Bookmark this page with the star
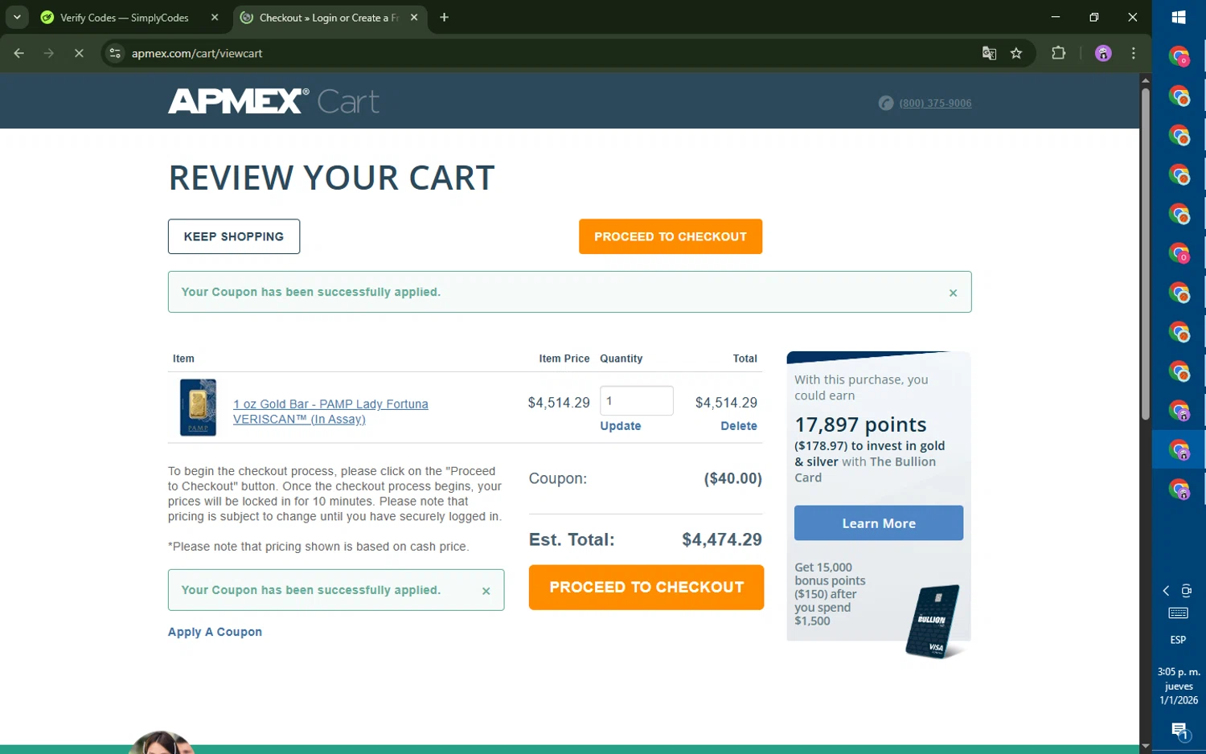Image resolution: width=1206 pixels, height=754 pixels. (x=1016, y=53)
